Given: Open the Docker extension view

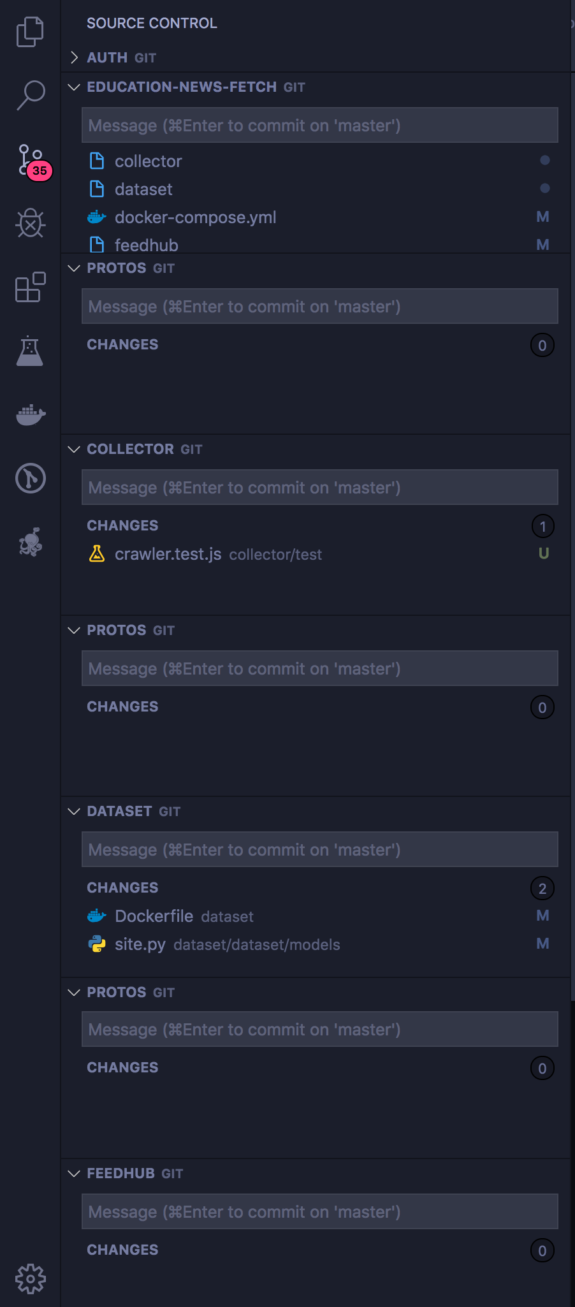Looking at the screenshot, I should point(30,414).
